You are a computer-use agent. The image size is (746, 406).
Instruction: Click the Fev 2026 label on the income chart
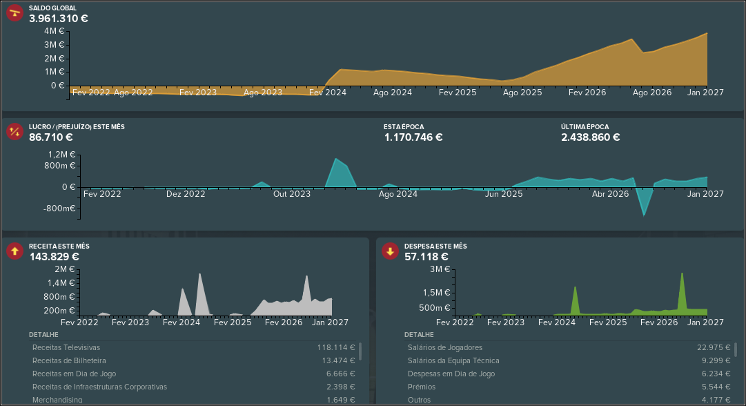tap(284, 322)
